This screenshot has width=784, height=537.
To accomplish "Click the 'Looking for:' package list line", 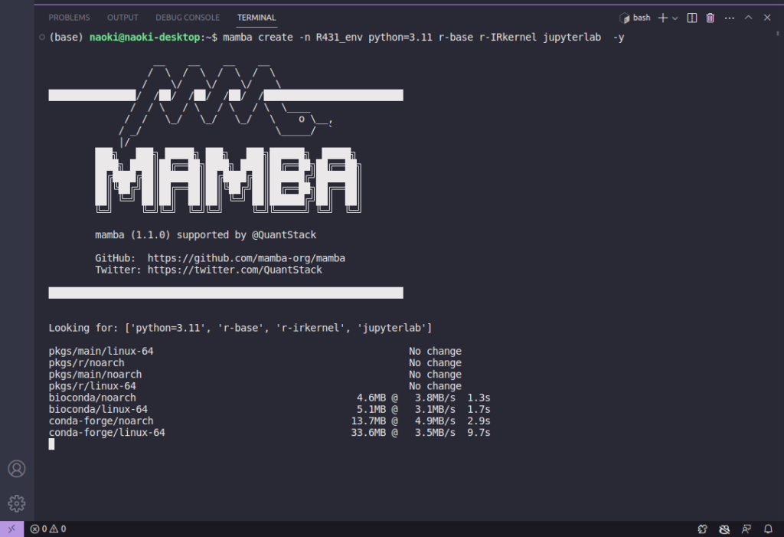I will pyautogui.click(x=240, y=328).
